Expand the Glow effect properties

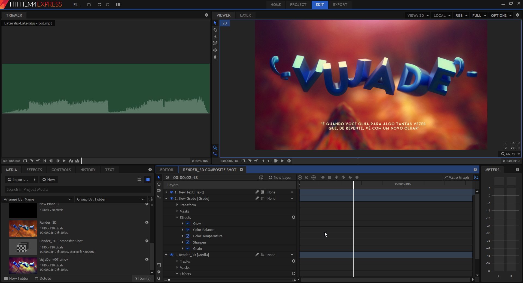(x=183, y=223)
